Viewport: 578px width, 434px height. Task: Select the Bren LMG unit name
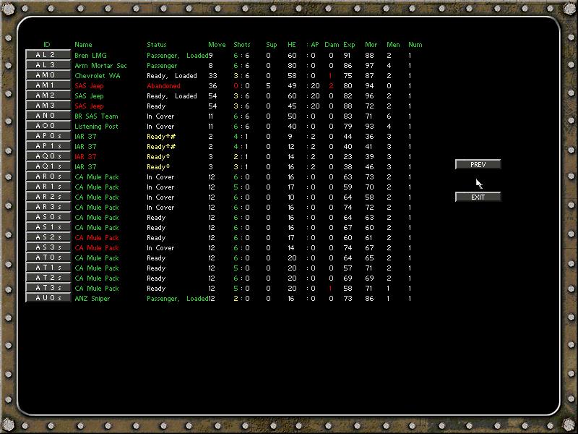(91, 54)
